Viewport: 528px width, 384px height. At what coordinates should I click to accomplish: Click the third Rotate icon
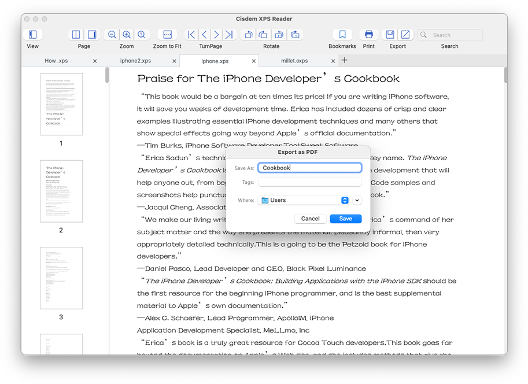279,35
